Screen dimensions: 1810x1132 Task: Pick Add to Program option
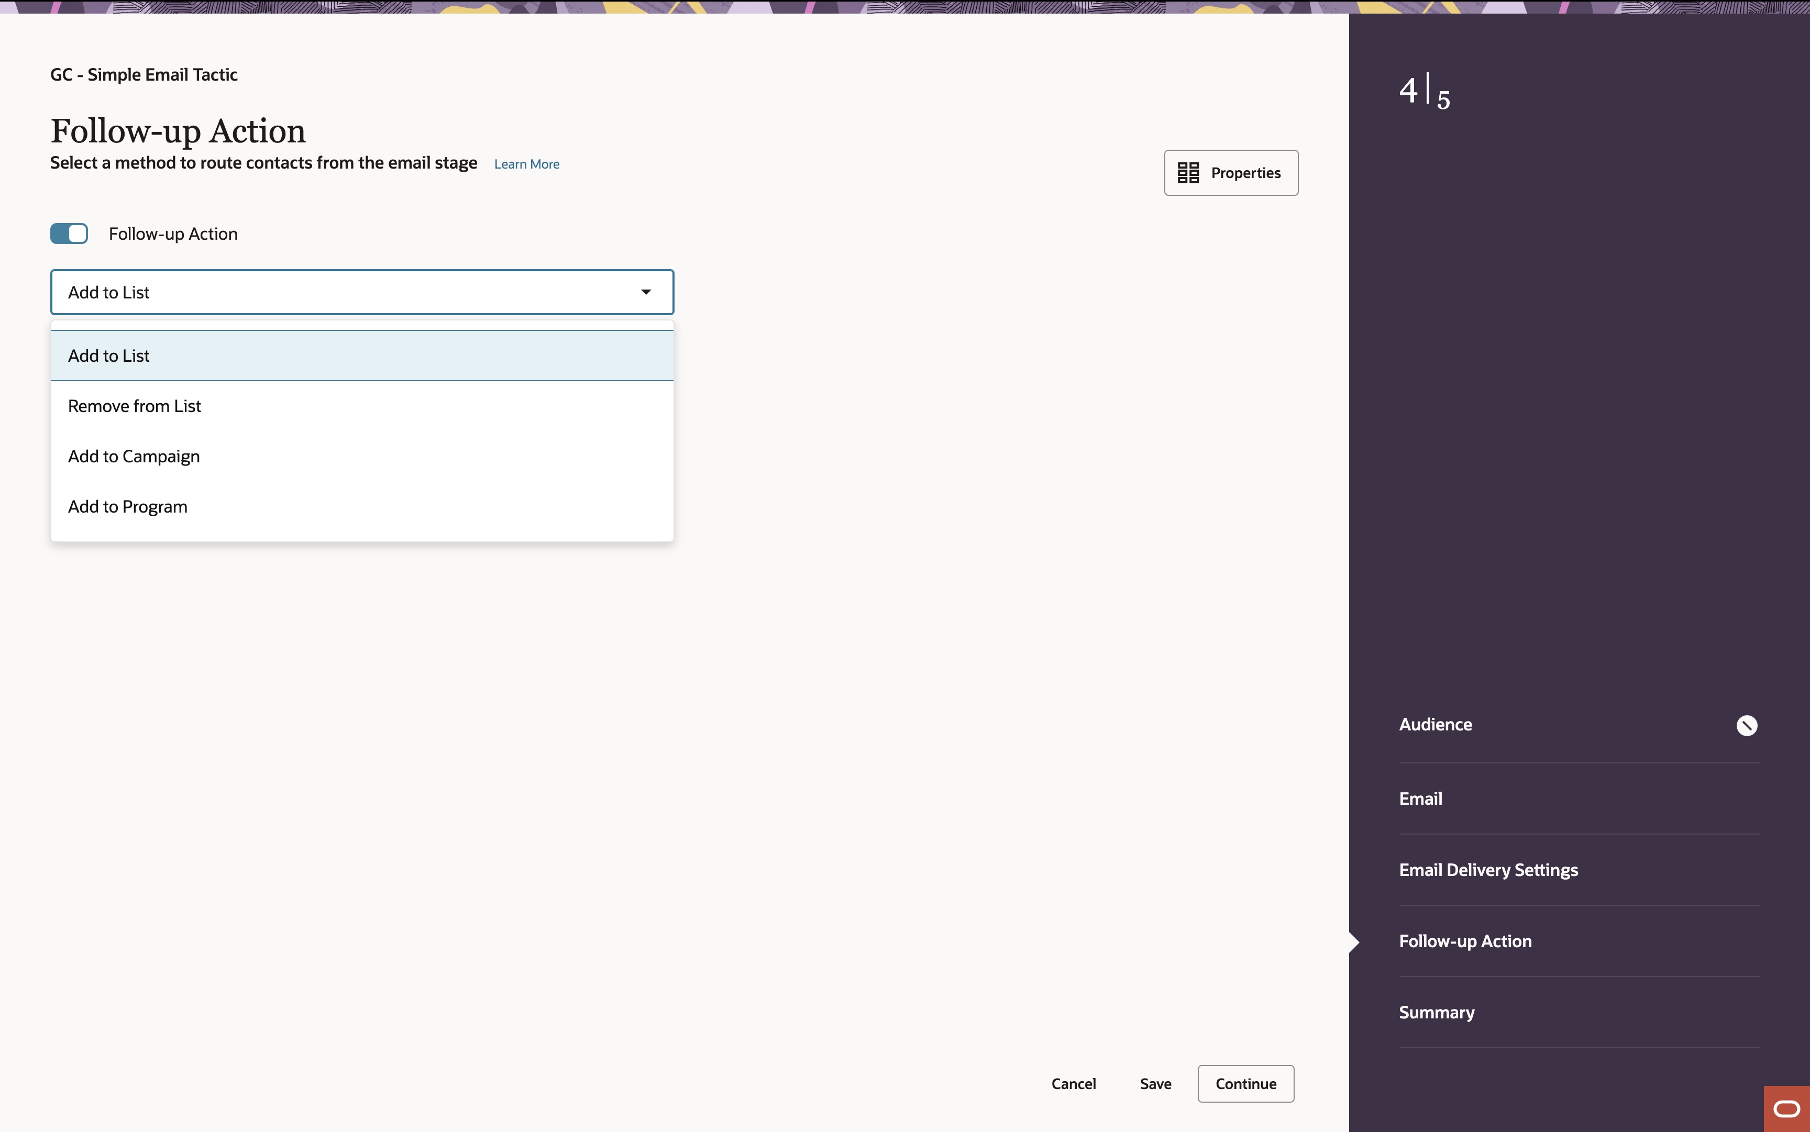(127, 507)
